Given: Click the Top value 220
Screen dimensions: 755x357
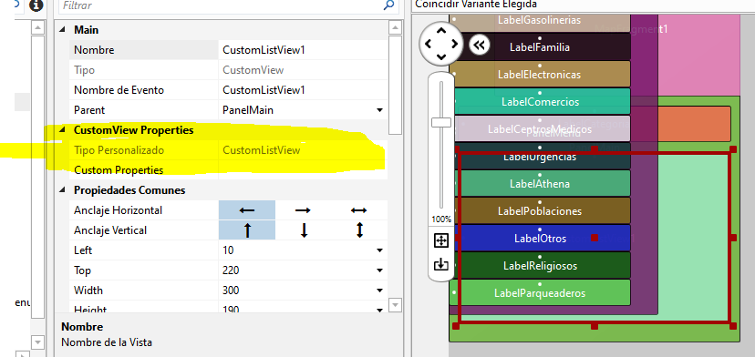Looking at the screenshot, I should click(x=231, y=270).
